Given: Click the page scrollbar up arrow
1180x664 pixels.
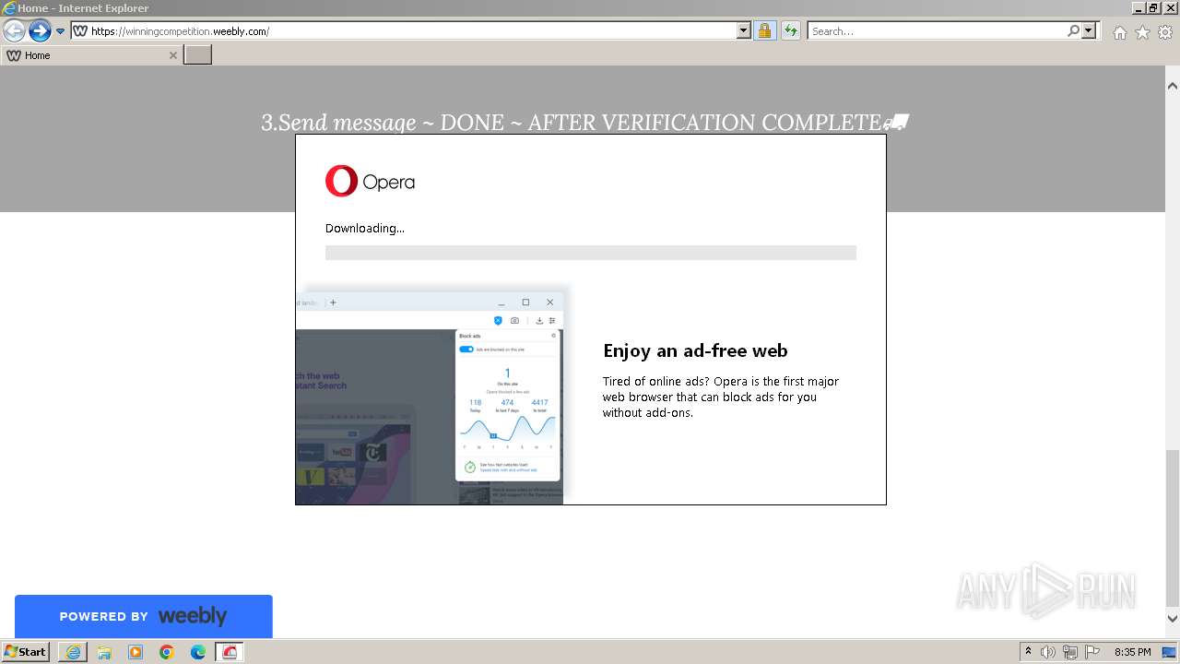Looking at the screenshot, I should coord(1173,85).
